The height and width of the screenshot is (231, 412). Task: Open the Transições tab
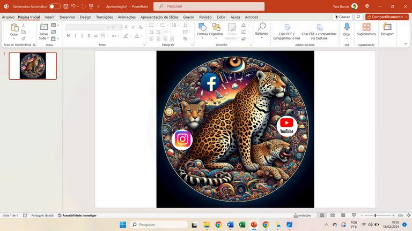(x=104, y=17)
